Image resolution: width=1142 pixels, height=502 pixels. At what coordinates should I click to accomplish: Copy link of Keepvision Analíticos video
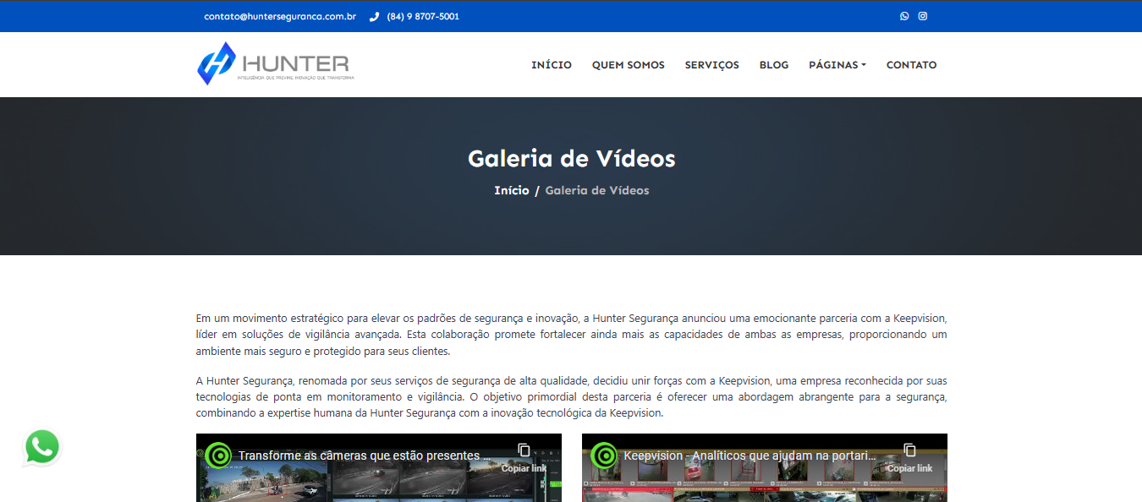coord(909,457)
